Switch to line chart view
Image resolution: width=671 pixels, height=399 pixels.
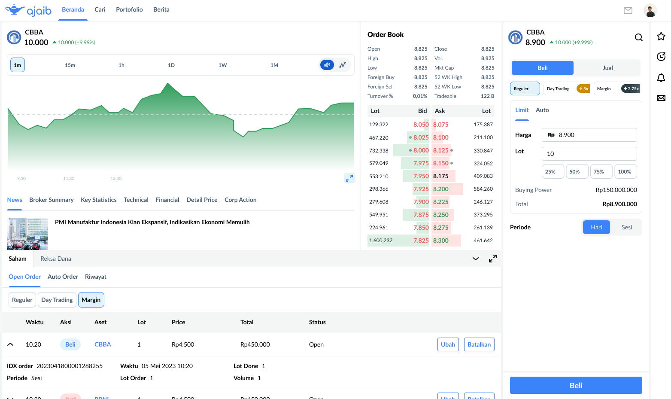coord(343,65)
